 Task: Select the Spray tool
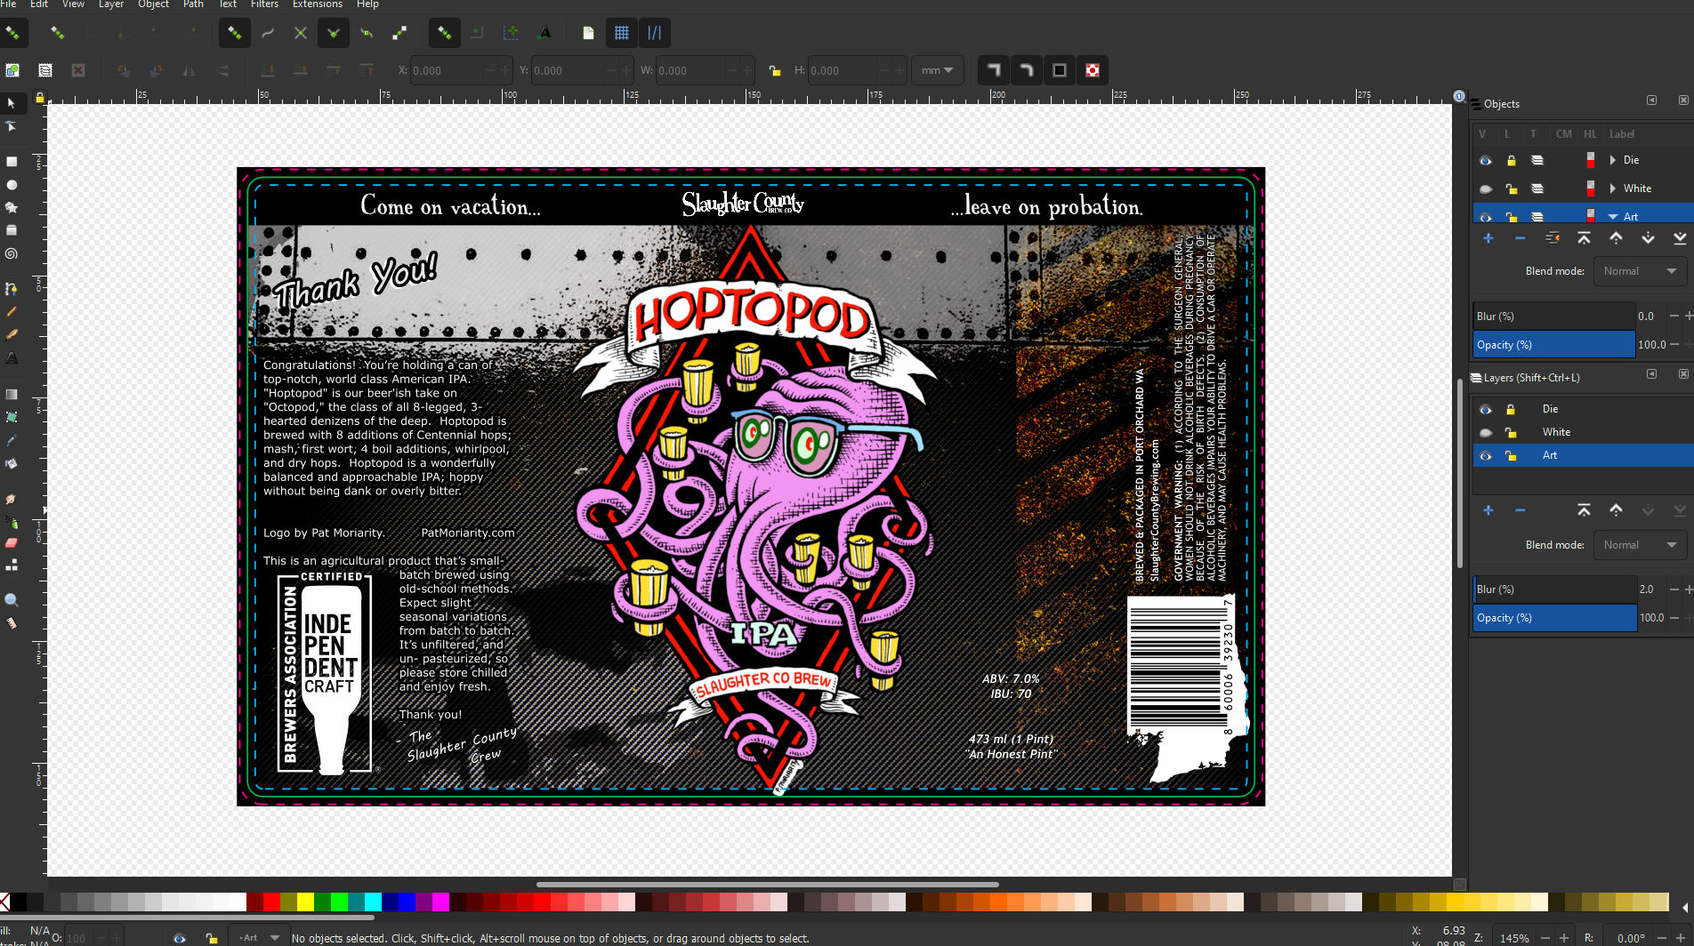coord(12,522)
